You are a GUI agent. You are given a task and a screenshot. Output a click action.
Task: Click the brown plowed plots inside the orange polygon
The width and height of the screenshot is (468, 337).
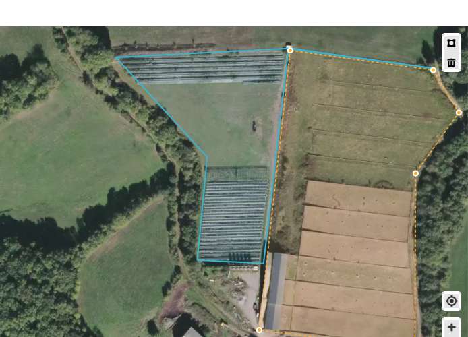355,257
